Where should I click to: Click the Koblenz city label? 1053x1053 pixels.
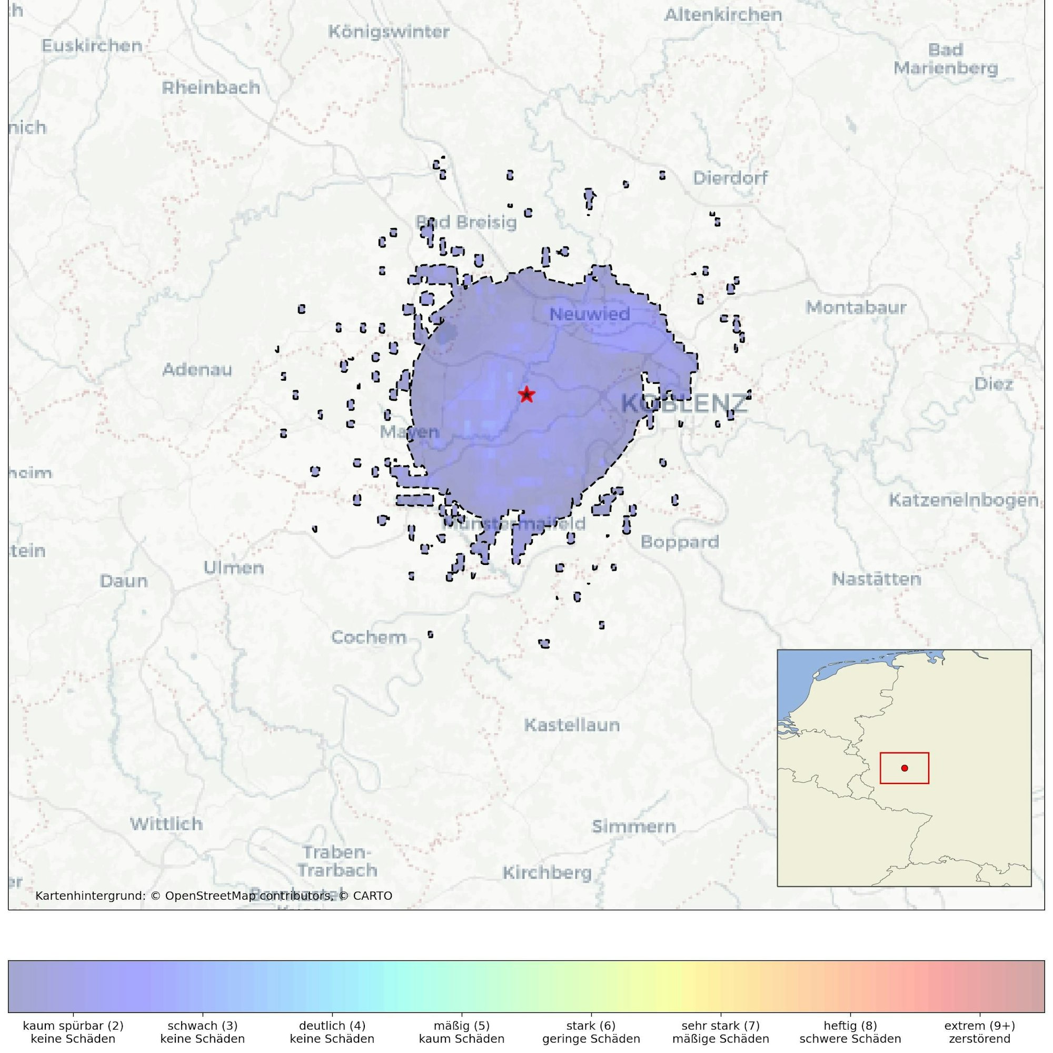(x=684, y=404)
